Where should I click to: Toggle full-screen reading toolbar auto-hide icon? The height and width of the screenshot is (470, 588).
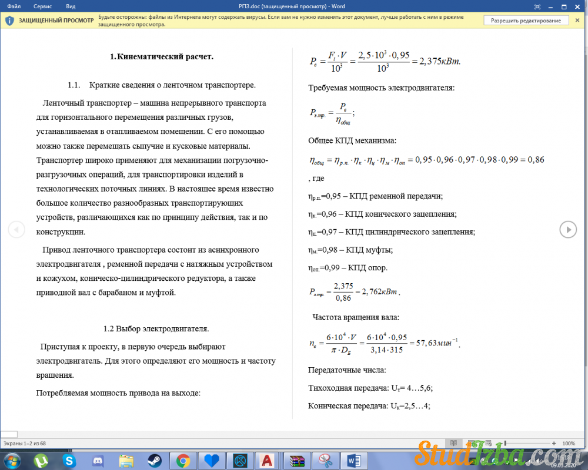click(537, 6)
